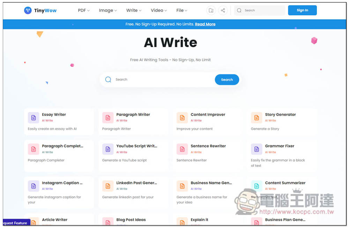Screen dimensions: 349x228
Task: Click 'Generate instagram caption for your' text
Action: pyautogui.click(x=54, y=199)
